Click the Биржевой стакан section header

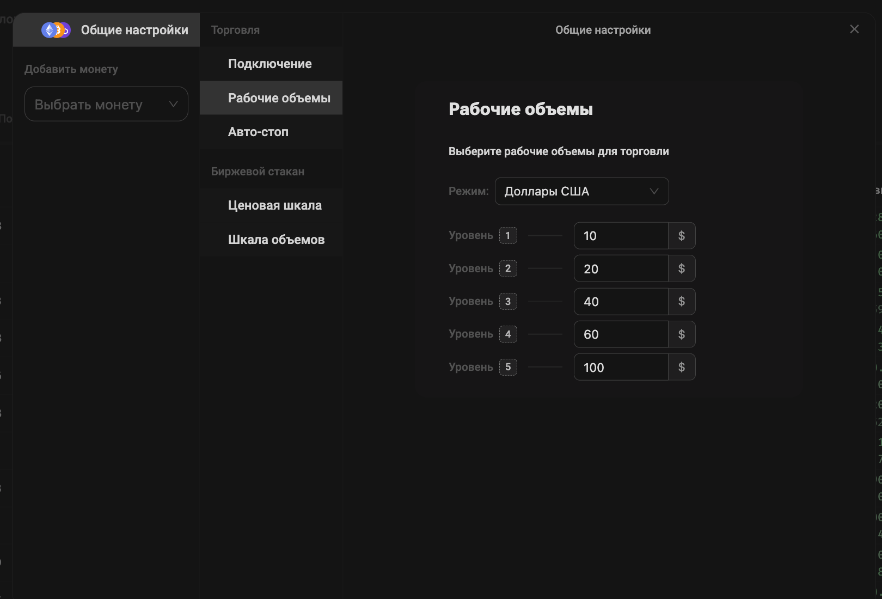258,172
